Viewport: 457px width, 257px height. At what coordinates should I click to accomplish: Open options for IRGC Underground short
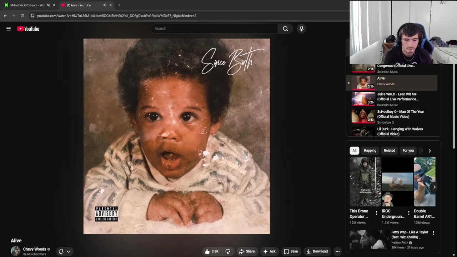click(x=408, y=213)
